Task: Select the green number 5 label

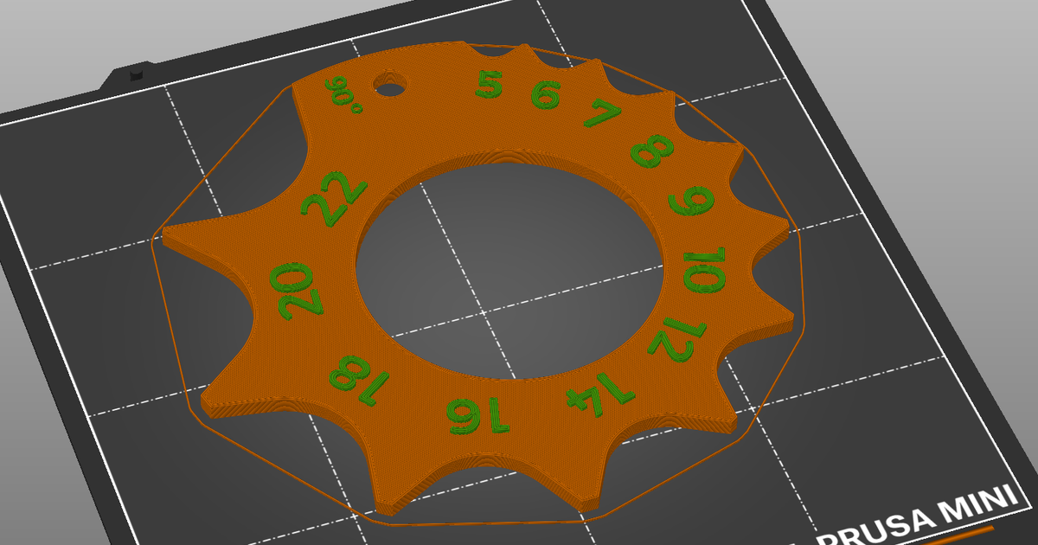Action: coord(490,85)
